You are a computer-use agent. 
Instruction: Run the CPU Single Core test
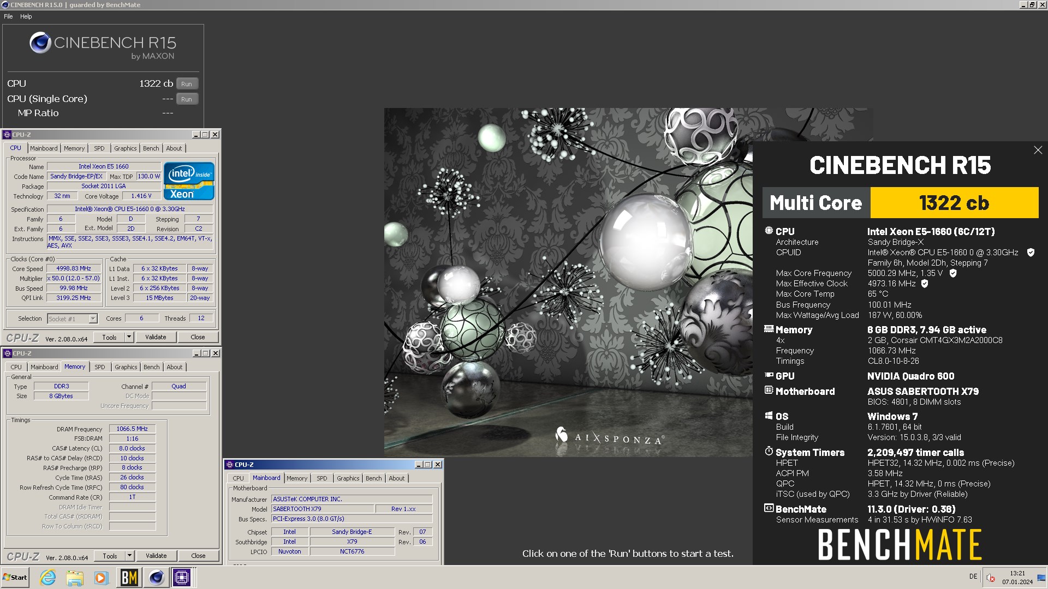(x=187, y=99)
